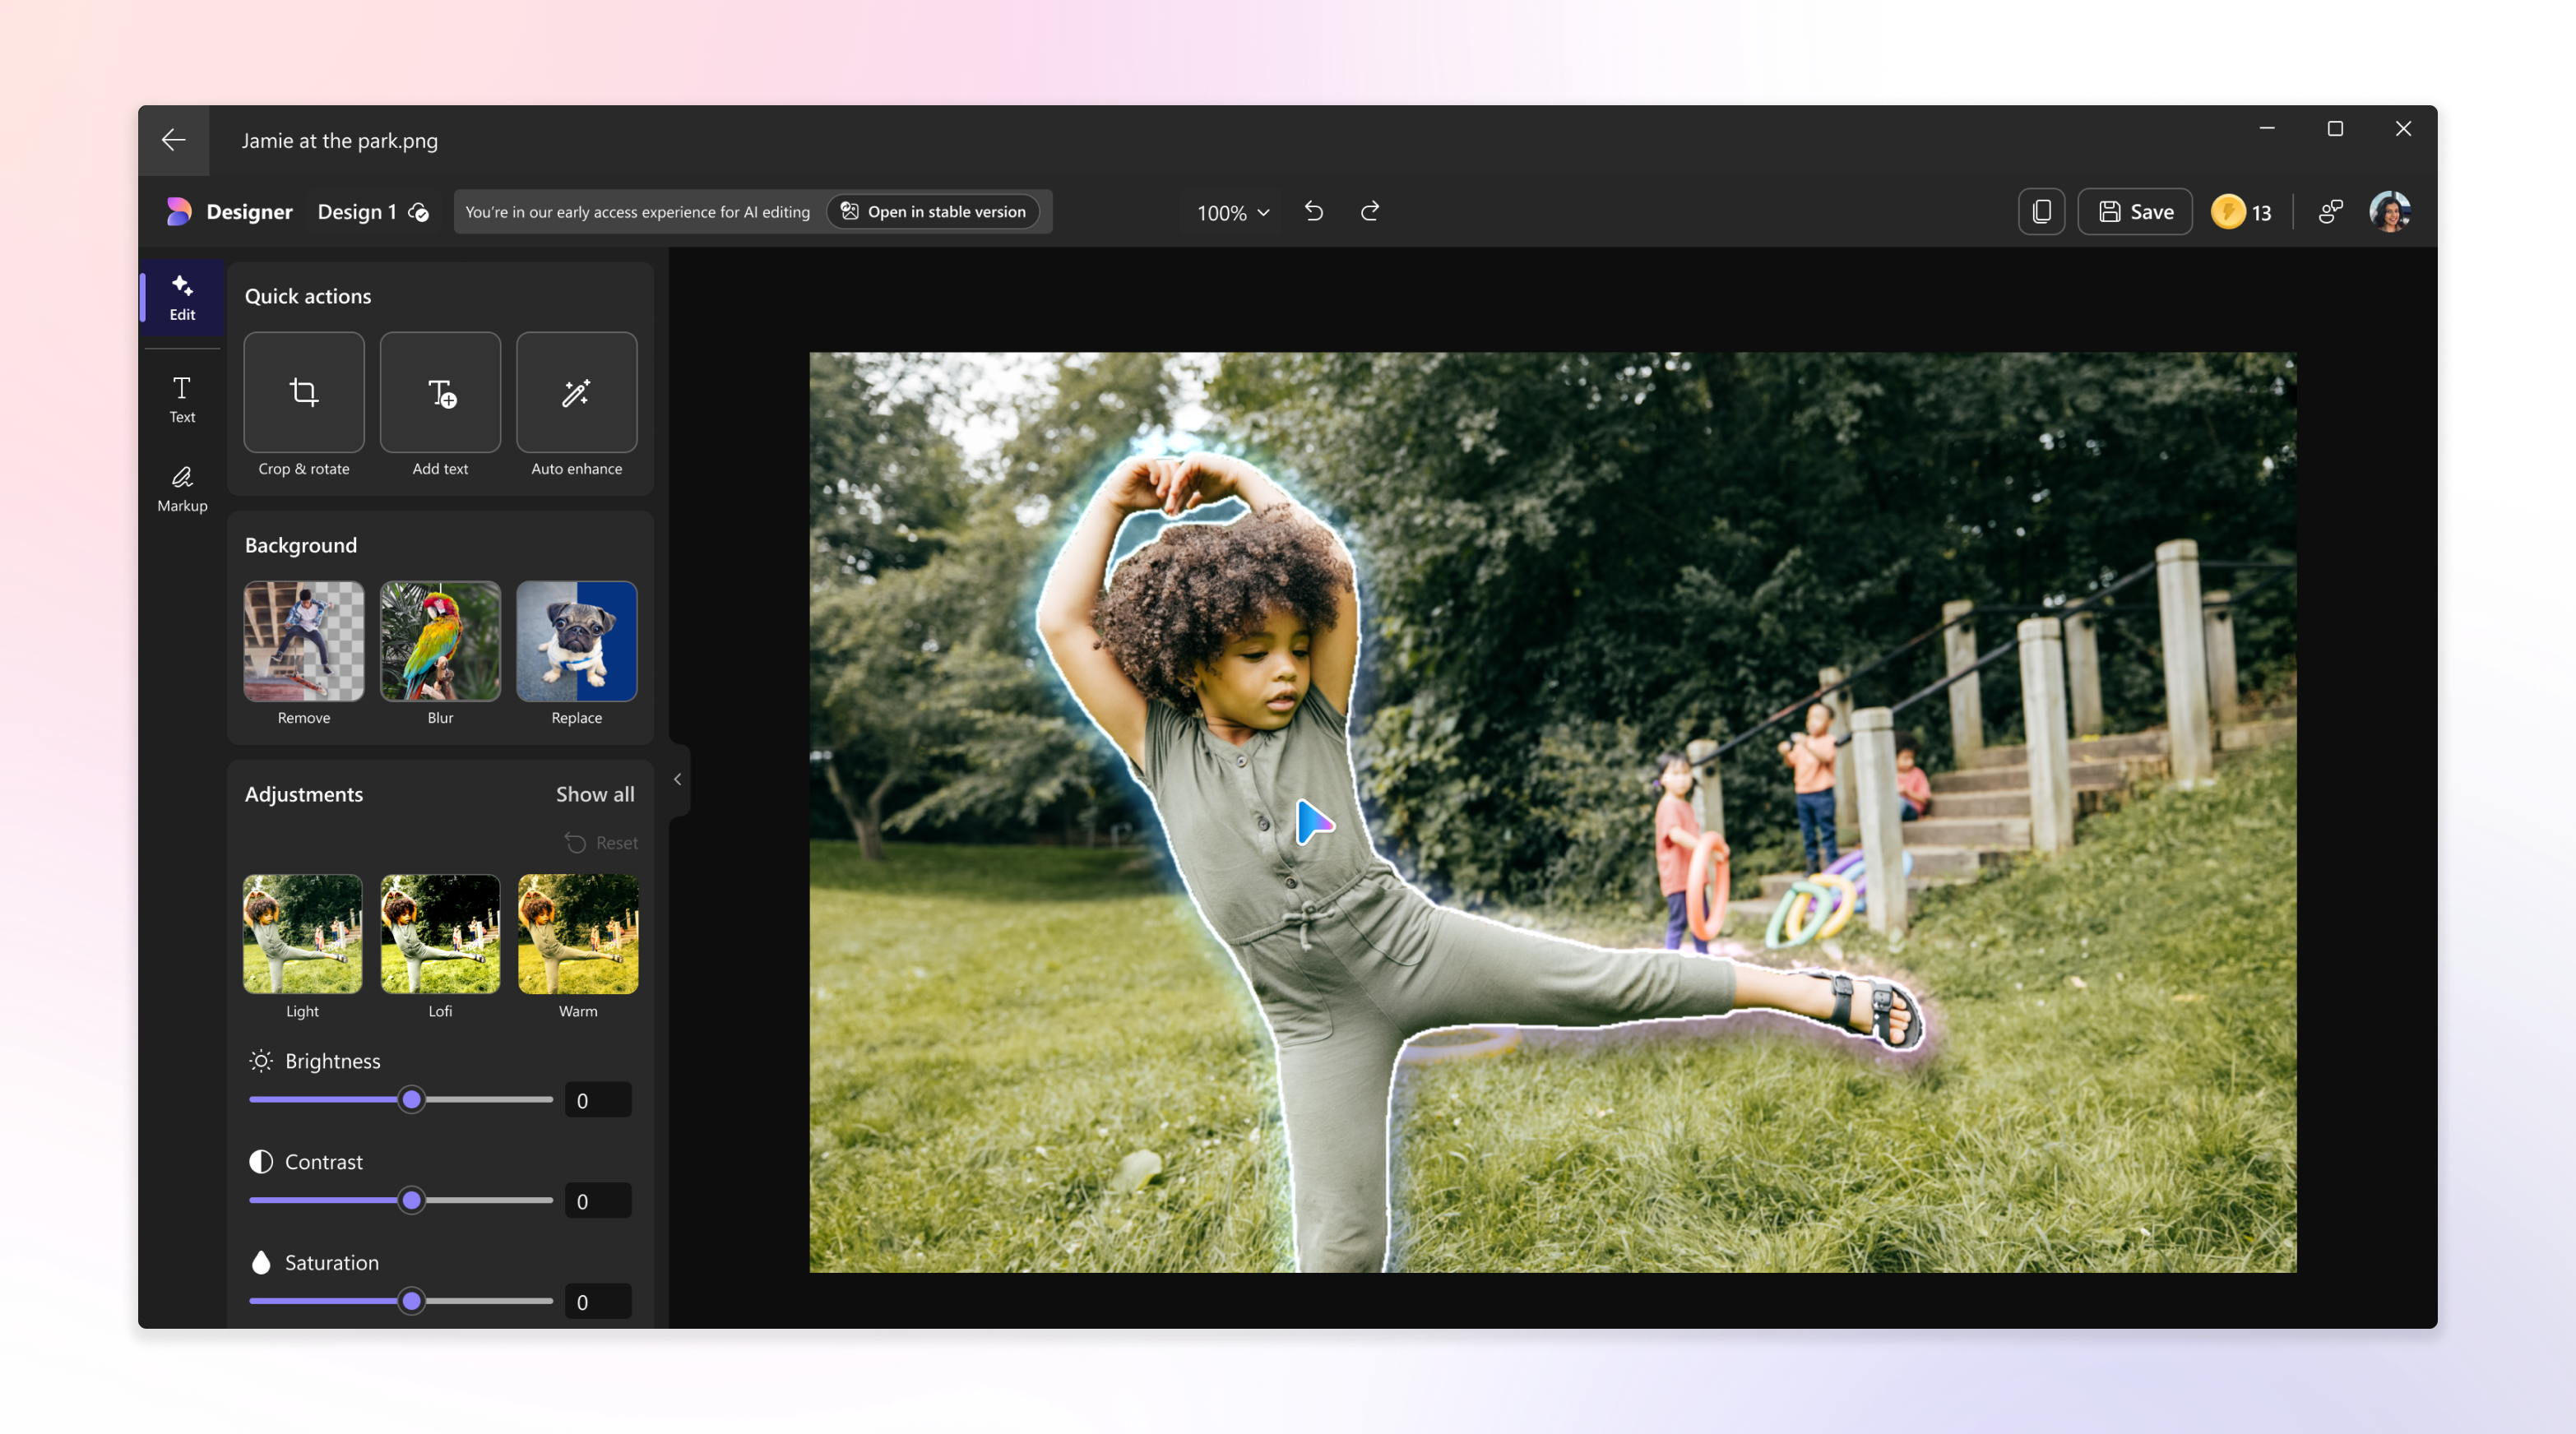Image resolution: width=2576 pixels, height=1434 pixels.
Task: Open the 100% zoom dropdown
Action: pyautogui.click(x=1232, y=212)
